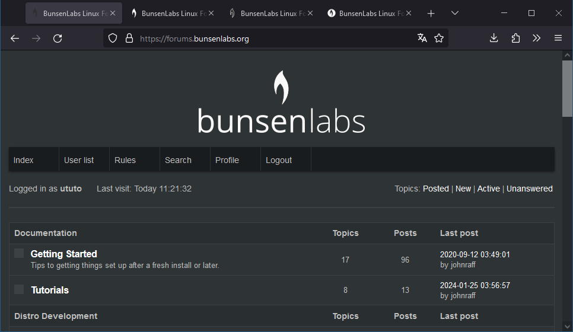
Task: Open last post 2024-01-25 03:56:57
Action: click(x=475, y=285)
